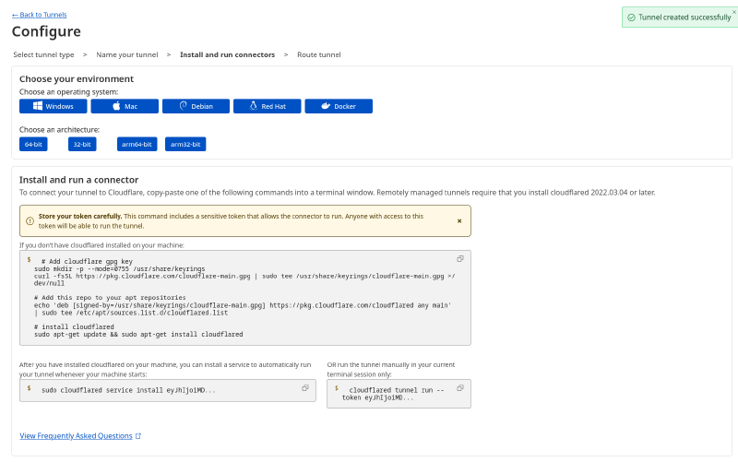This screenshot has width=738, height=462.
Task: Copy the tunnel run token command
Action: click(460, 388)
